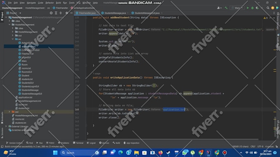Run with coverage icon
Image resolution: width=280 pixels, height=157 pixels.
pos(257,8)
